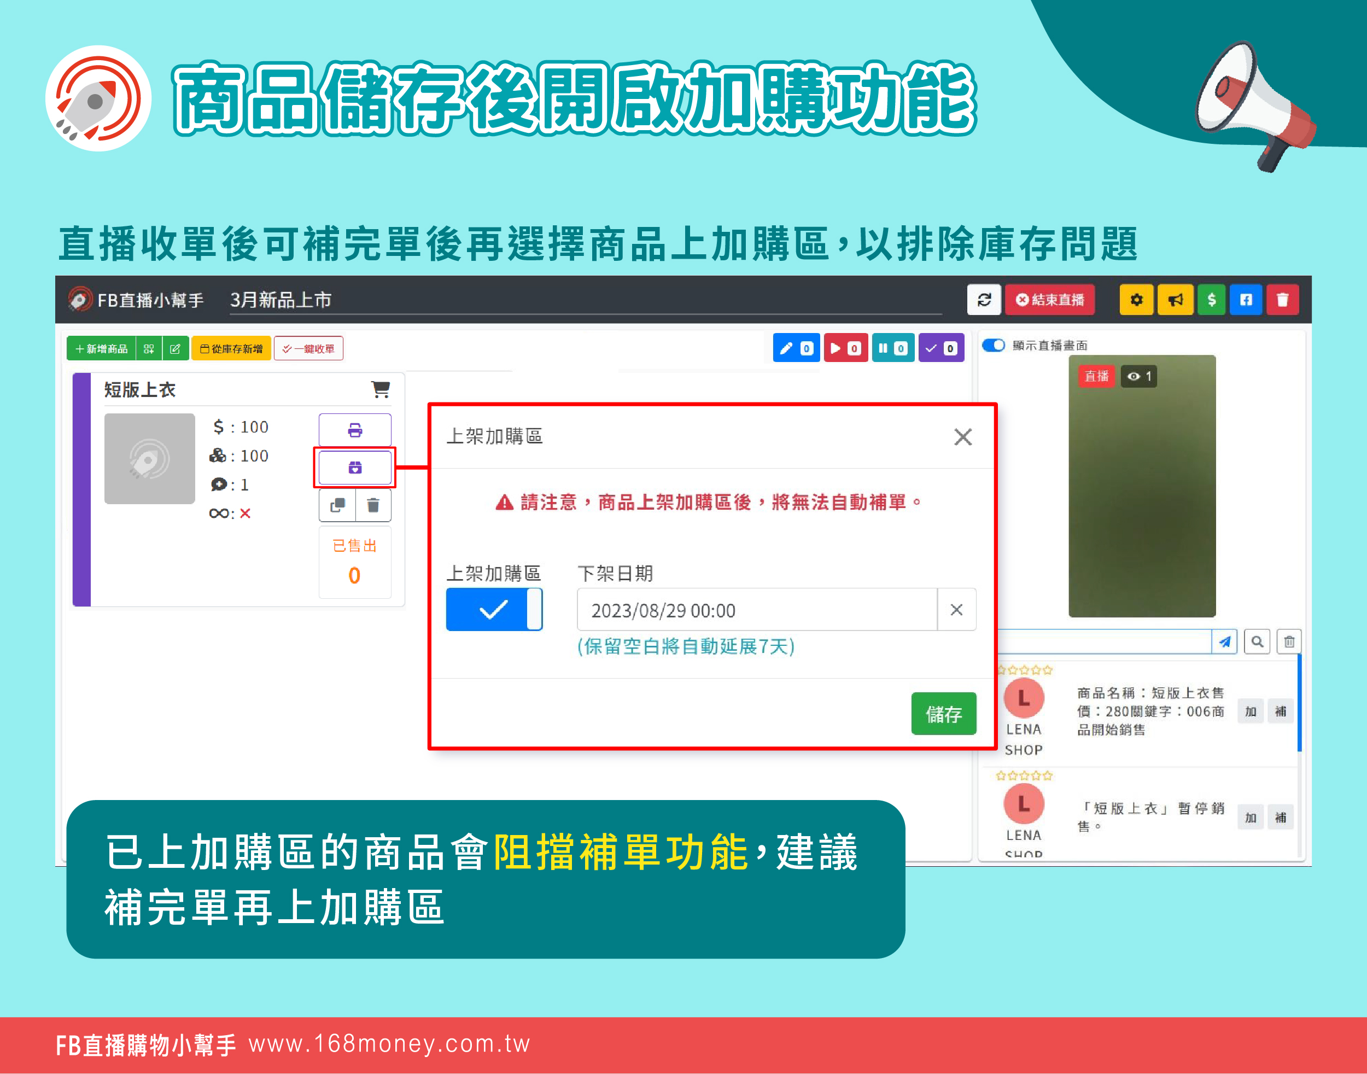Screen dimensions: 1367x1074
Task: Click the red trash icon in header
Action: tap(1283, 300)
